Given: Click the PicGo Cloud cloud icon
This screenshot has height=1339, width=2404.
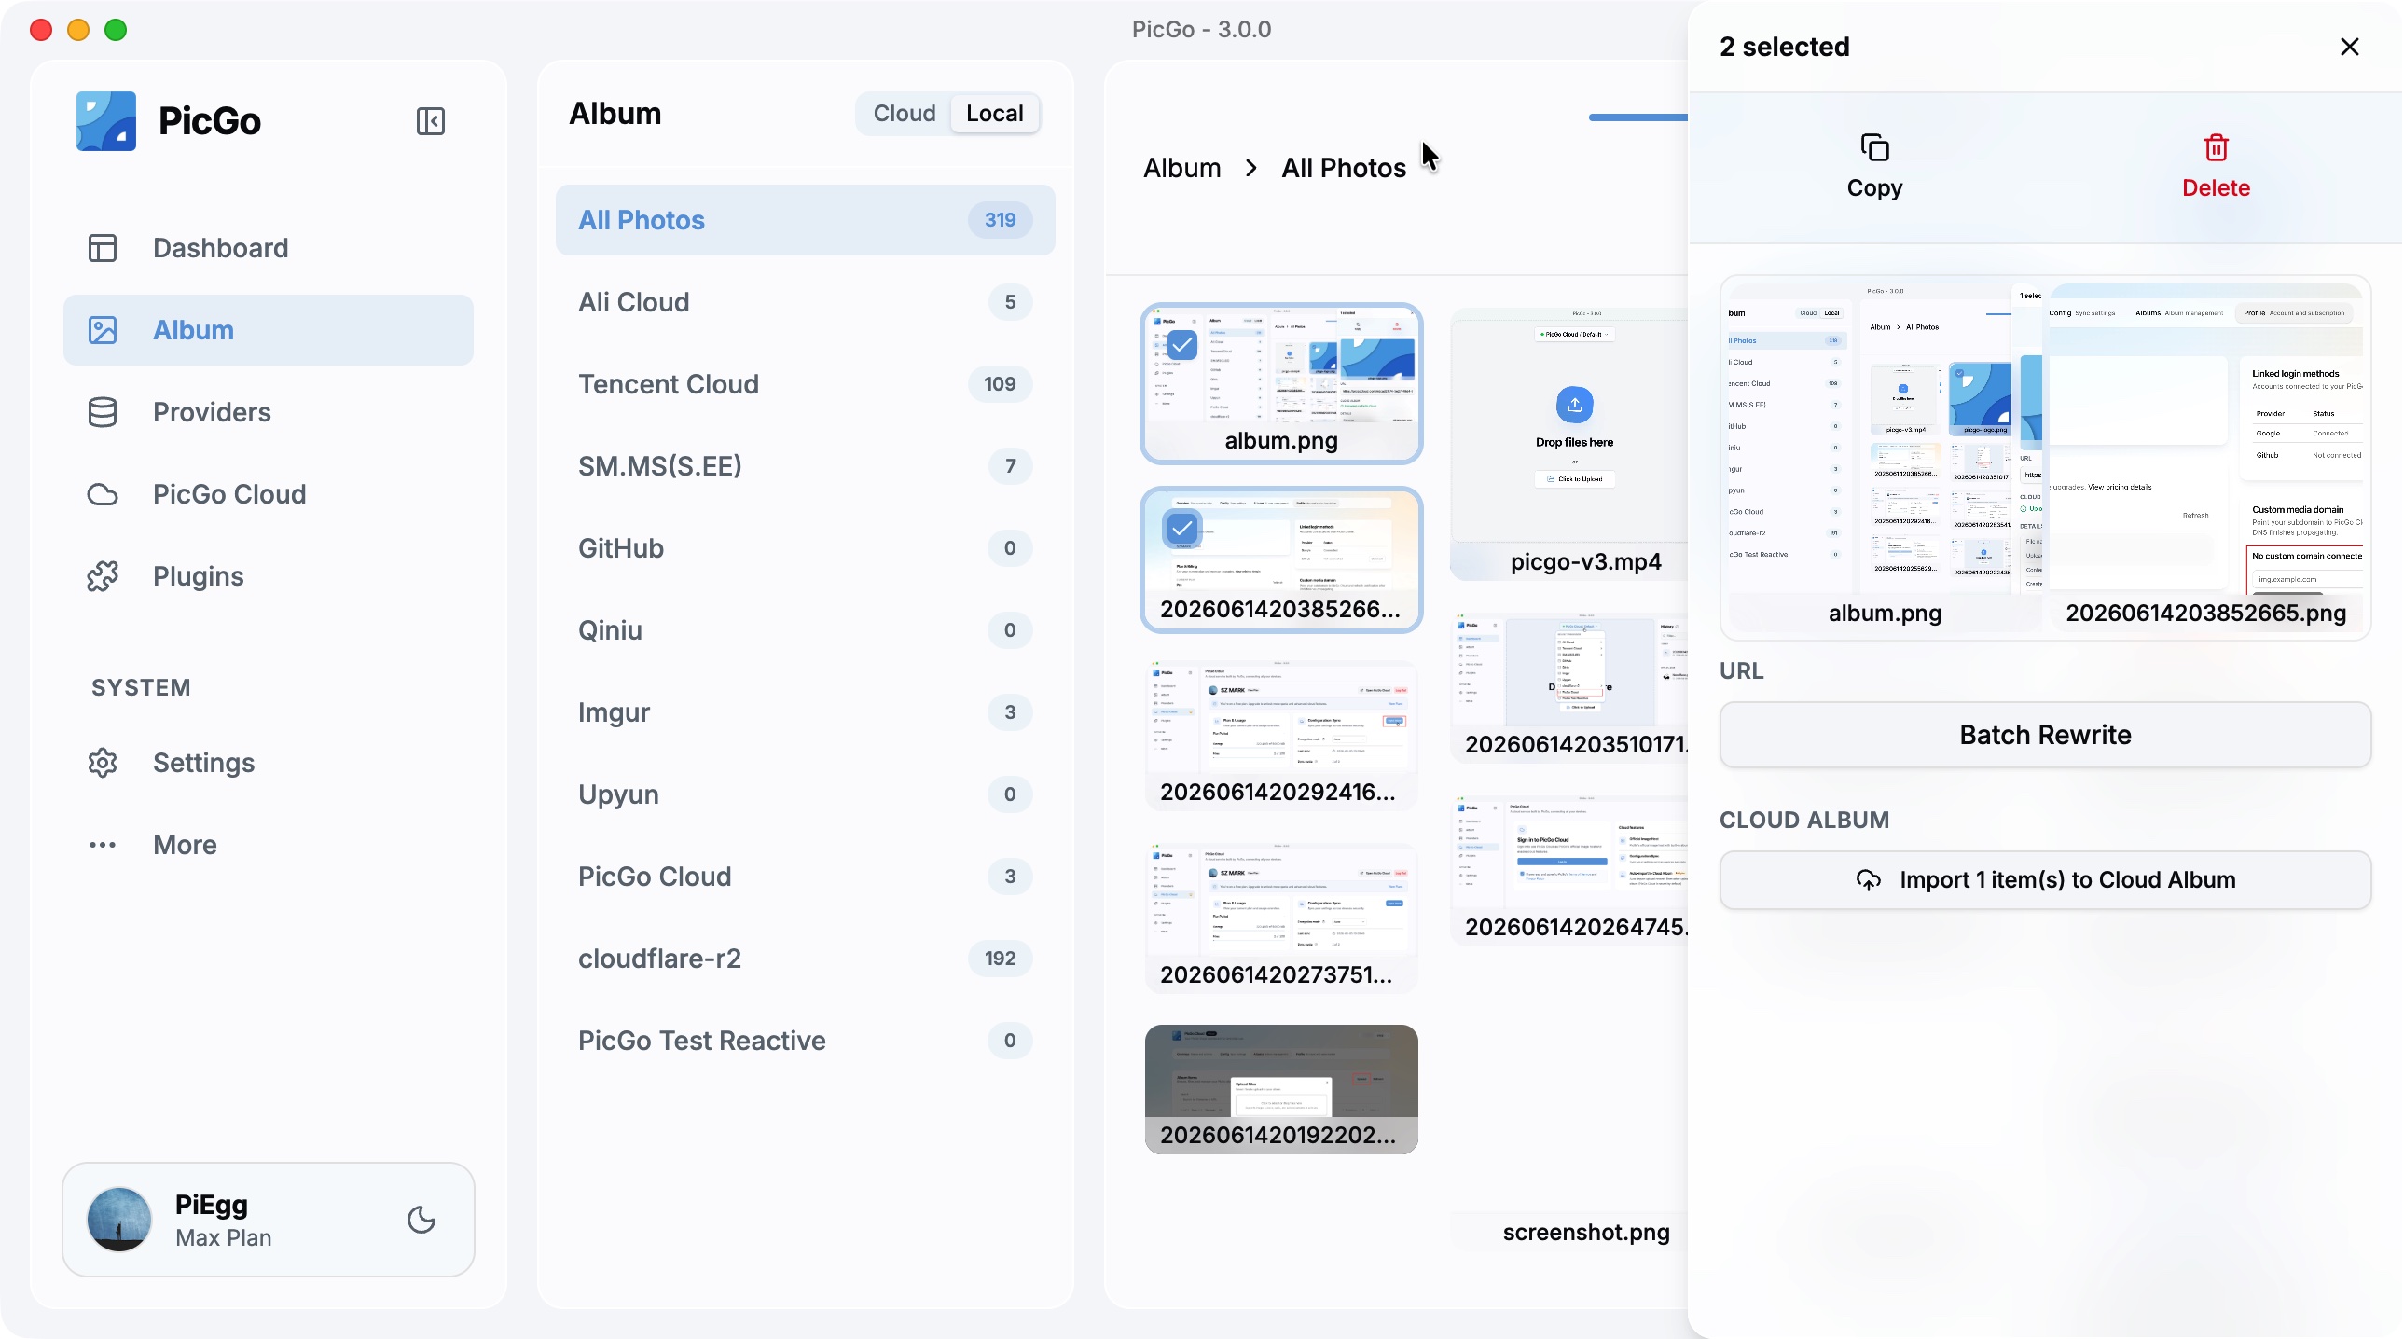Looking at the screenshot, I should click(x=103, y=494).
